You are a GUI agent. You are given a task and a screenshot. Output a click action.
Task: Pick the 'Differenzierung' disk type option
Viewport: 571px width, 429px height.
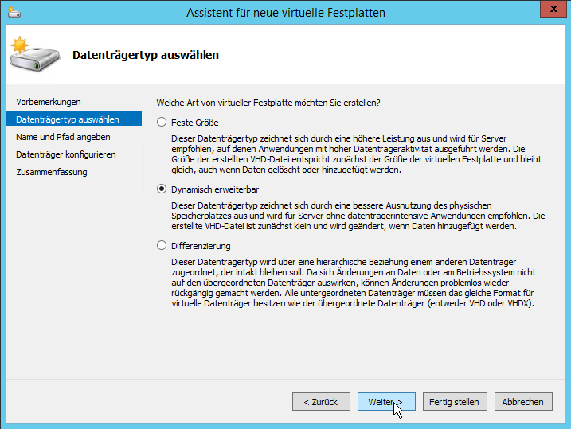click(x=162, y=246)
